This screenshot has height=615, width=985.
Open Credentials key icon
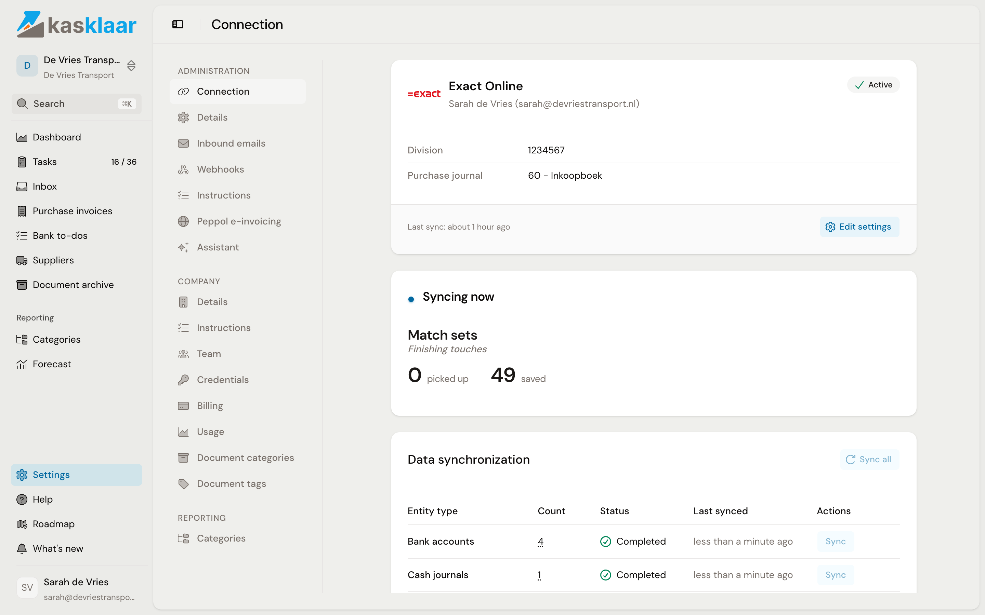(x=183, y=380)
